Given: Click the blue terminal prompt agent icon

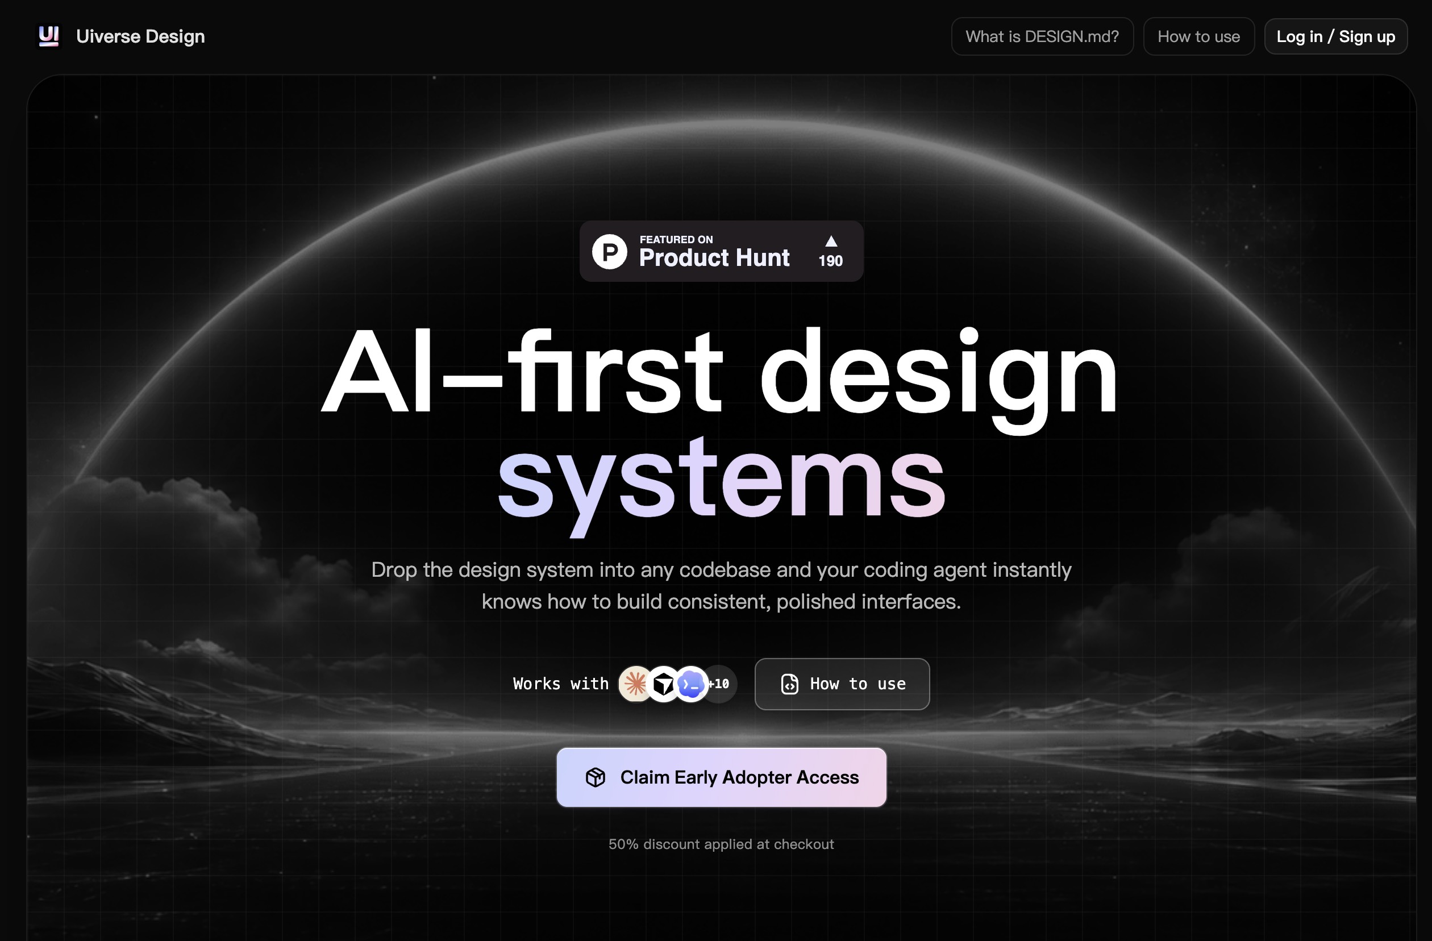Looking at the screenshot, I should pyautogui.click(x=691, y=684).
